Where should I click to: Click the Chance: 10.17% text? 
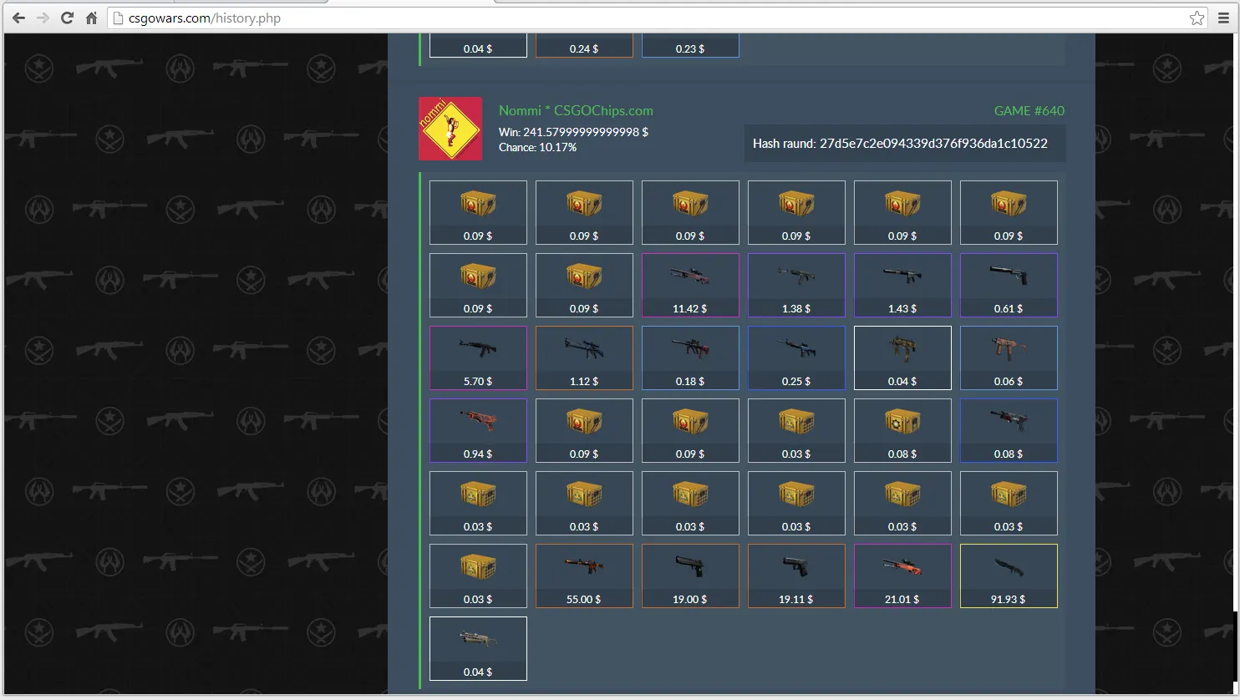(x=537, y=147)
